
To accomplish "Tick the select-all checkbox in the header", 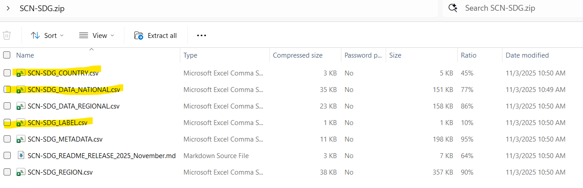I will [x=7, y=55].
